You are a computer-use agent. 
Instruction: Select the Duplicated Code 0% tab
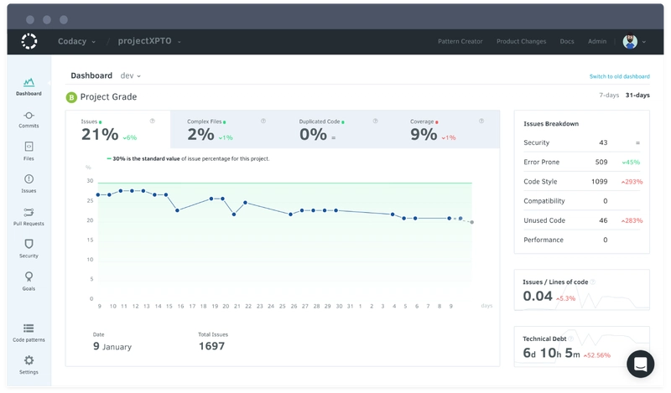click(x=338, y=130)
